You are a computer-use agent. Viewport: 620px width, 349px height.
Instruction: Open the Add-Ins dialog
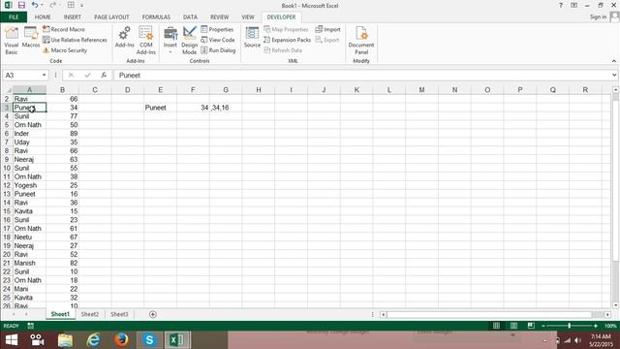point(125,38)
